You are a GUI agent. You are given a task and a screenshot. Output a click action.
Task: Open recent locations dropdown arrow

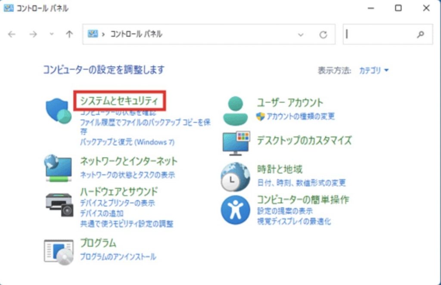(x=52, y=34)
